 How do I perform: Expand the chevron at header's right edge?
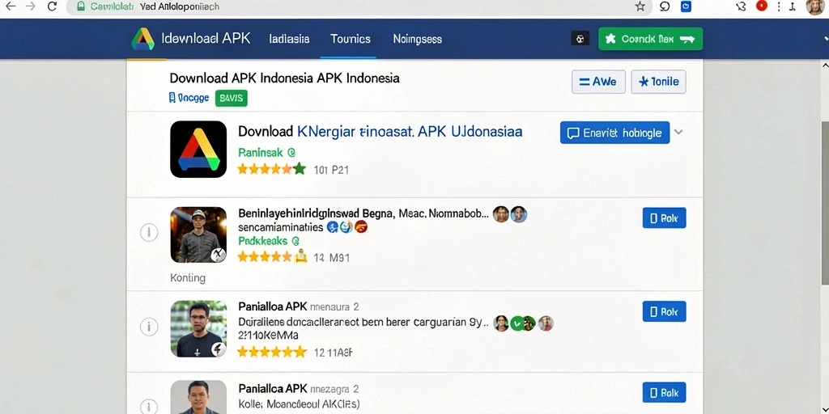(826, 39)
